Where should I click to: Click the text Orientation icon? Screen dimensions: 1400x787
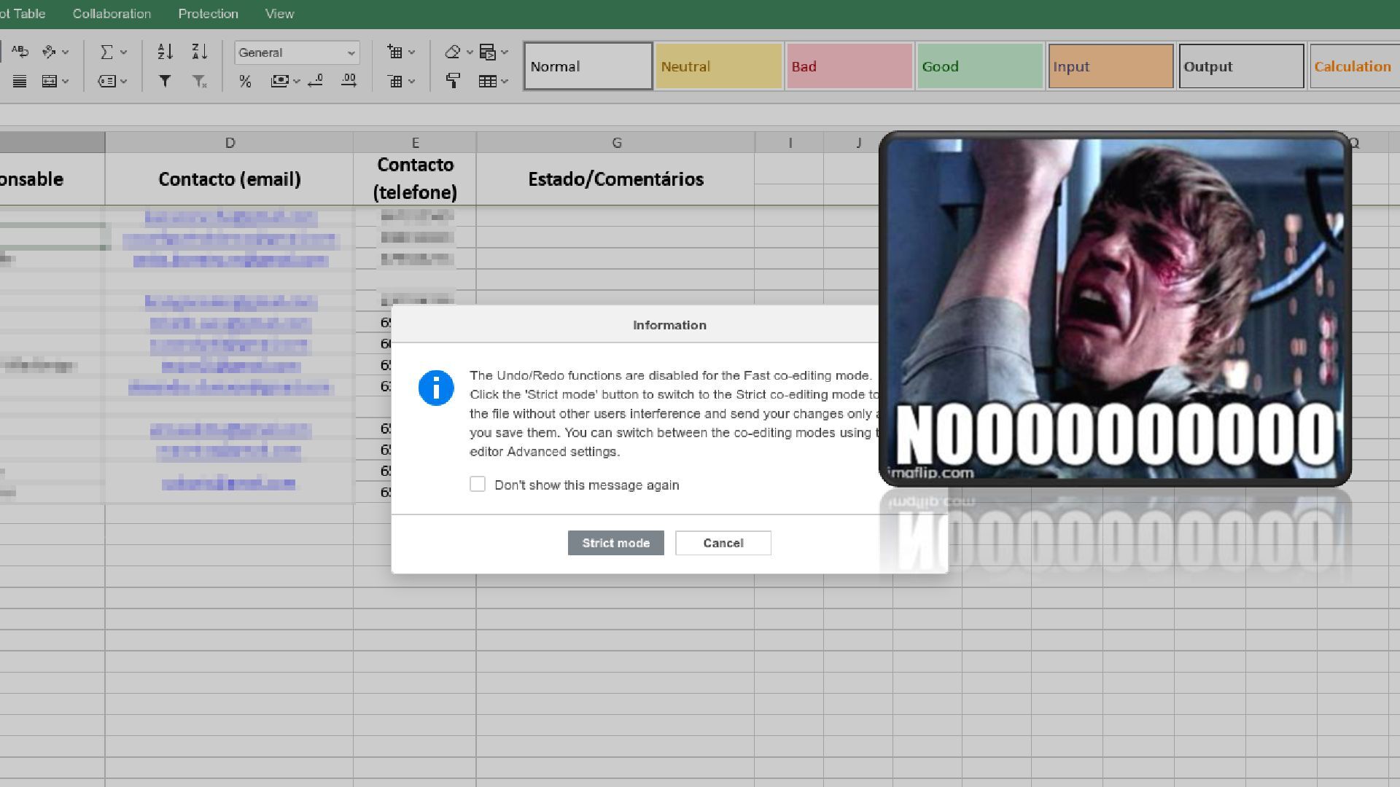click(49, 52)
